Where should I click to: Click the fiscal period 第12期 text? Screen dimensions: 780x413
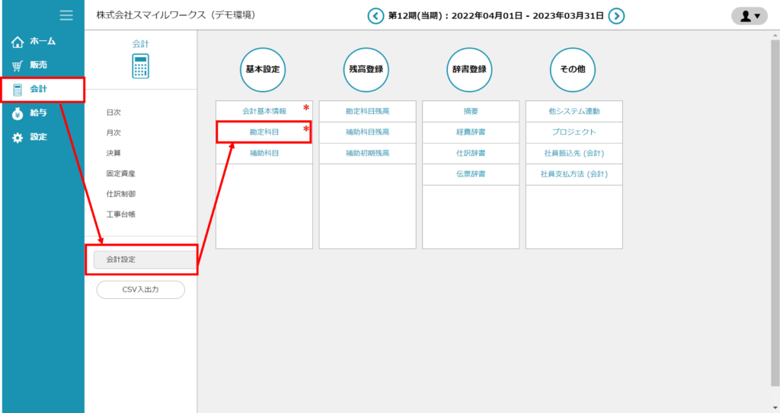click(496, 16)
